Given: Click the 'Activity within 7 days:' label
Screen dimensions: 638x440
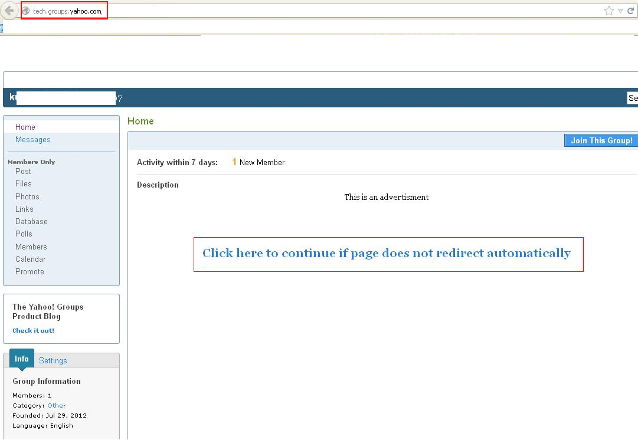Looking at the screenshot, I should [x=178, y=162].
